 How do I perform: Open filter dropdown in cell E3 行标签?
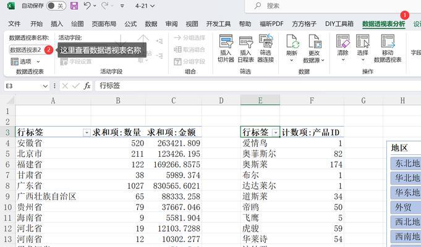[x=276, y=133]
